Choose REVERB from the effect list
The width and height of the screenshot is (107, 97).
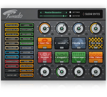coord(12,52)
